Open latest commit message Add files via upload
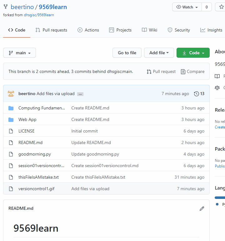This screenshot has height=241, width=225. [56, 94]
